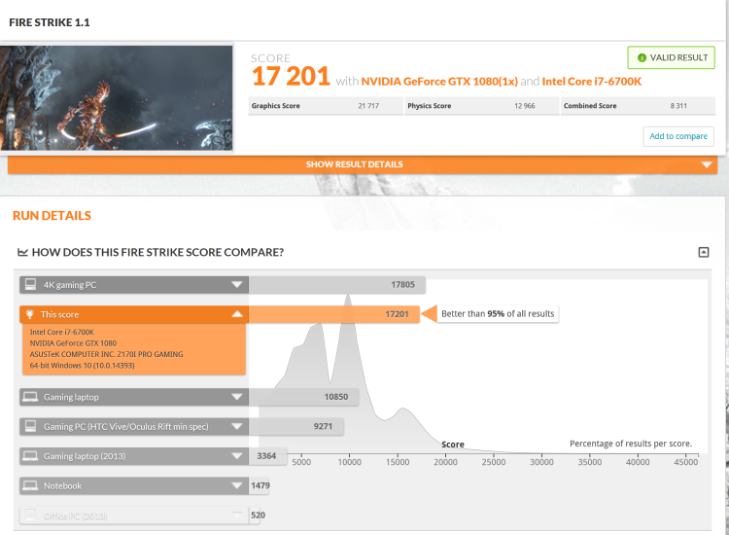Expand the 4K gaming PC dropdown arrow

(x=237, y=285)
